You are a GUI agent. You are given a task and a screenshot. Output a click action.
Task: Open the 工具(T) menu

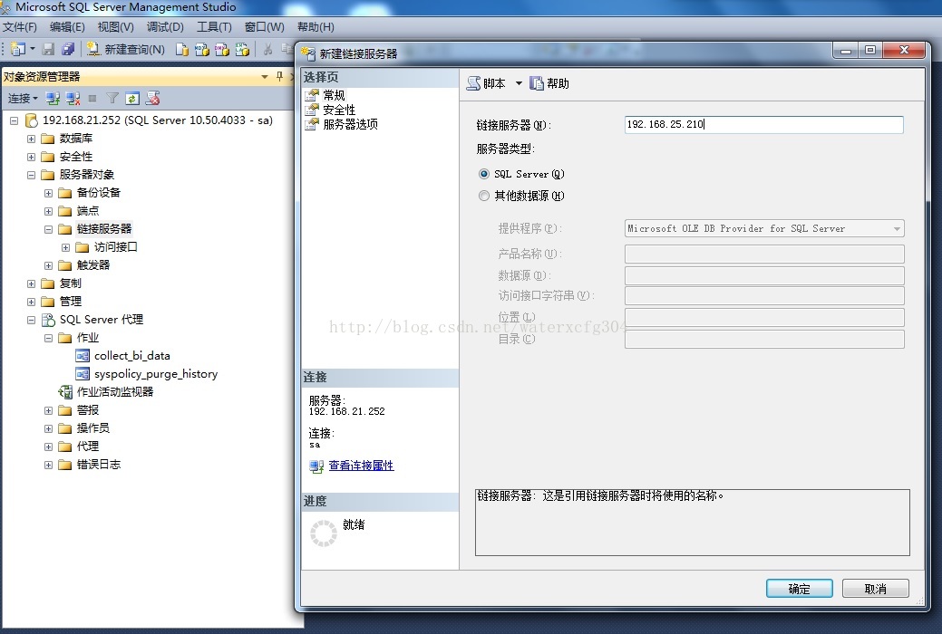click(214, 27)
